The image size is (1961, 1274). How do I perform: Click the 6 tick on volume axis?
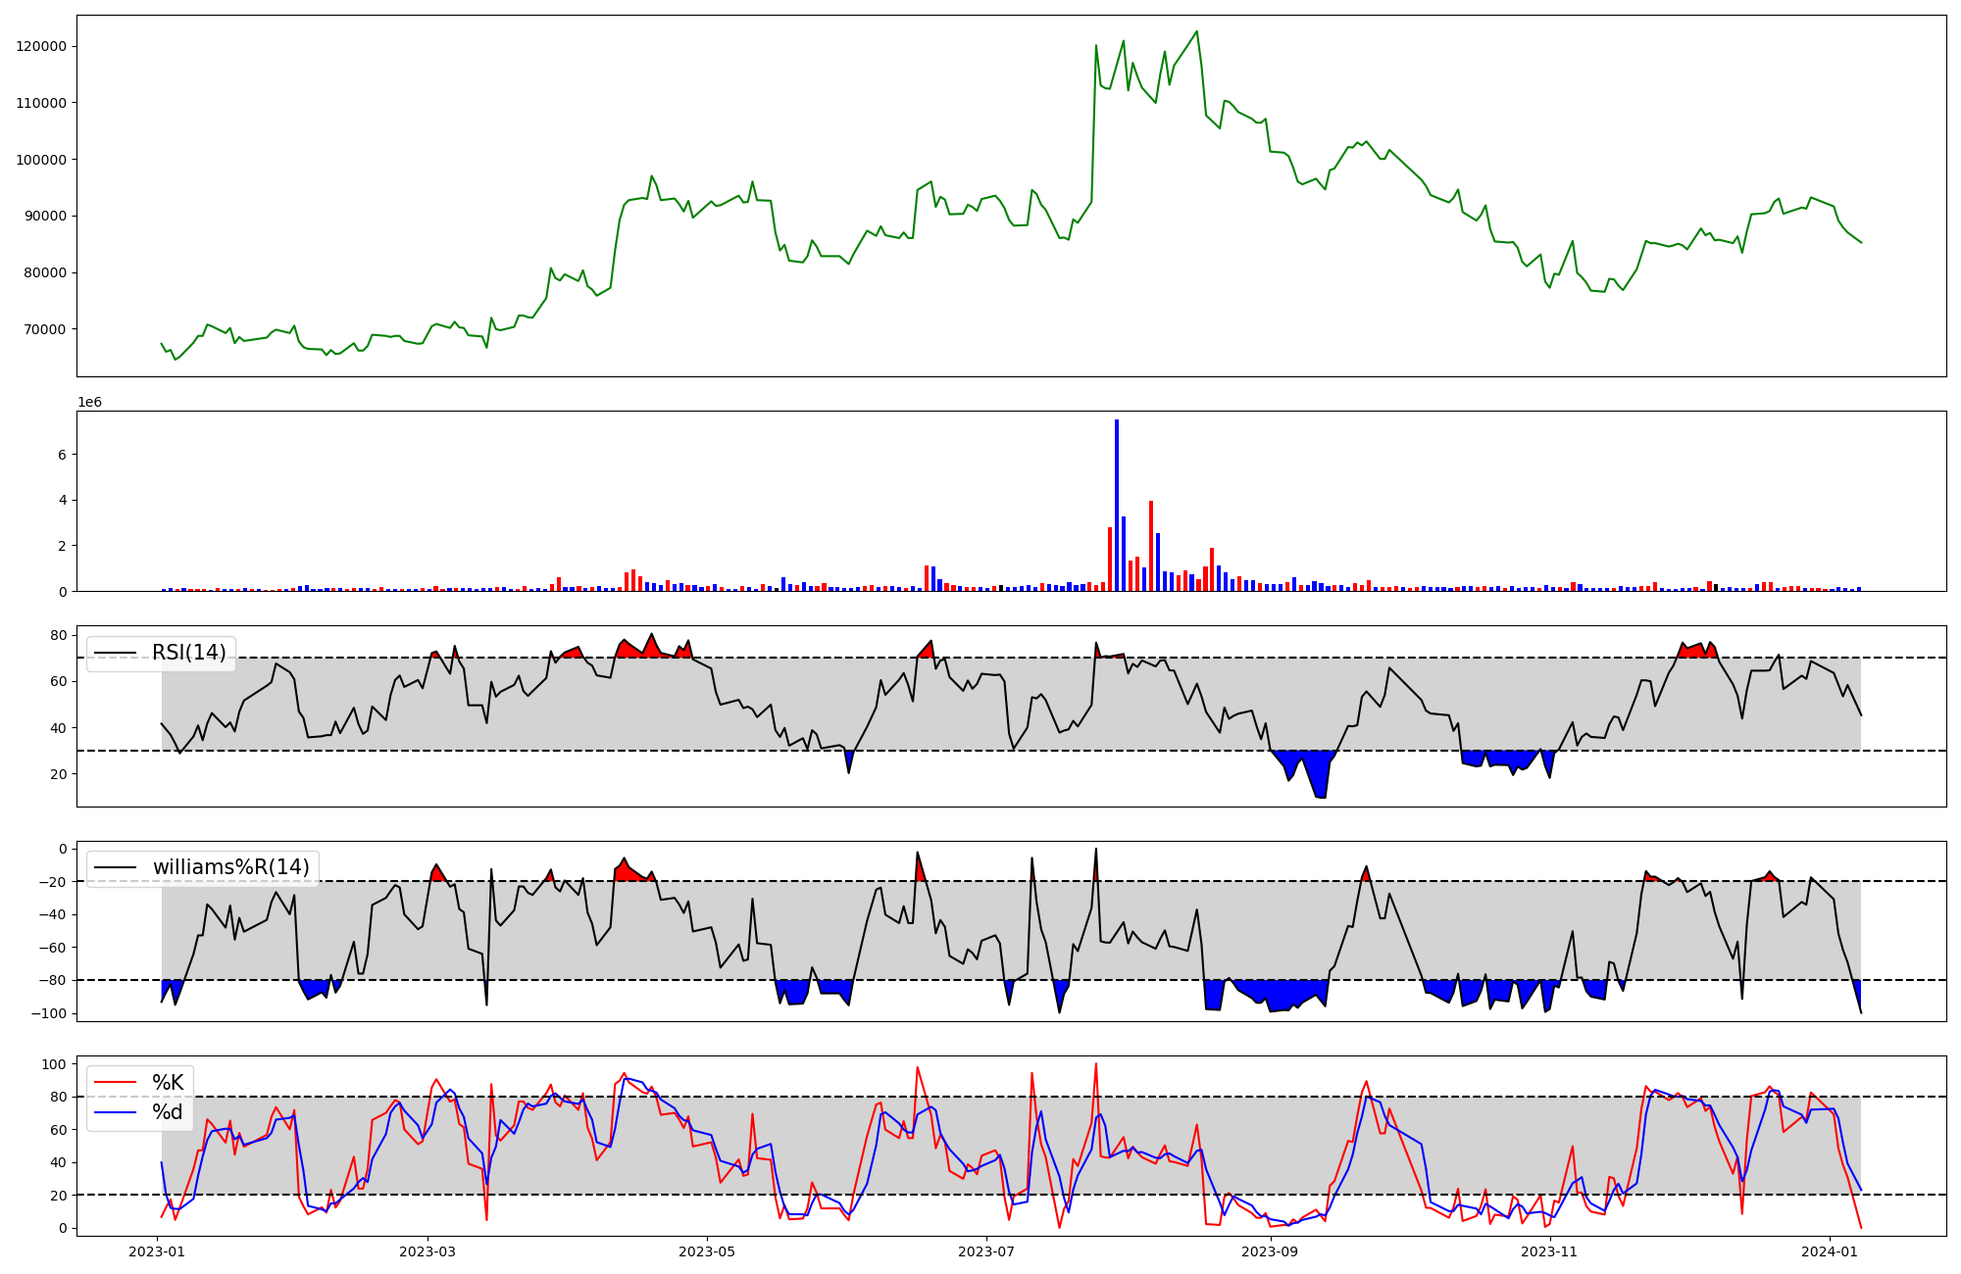[62, 455]
